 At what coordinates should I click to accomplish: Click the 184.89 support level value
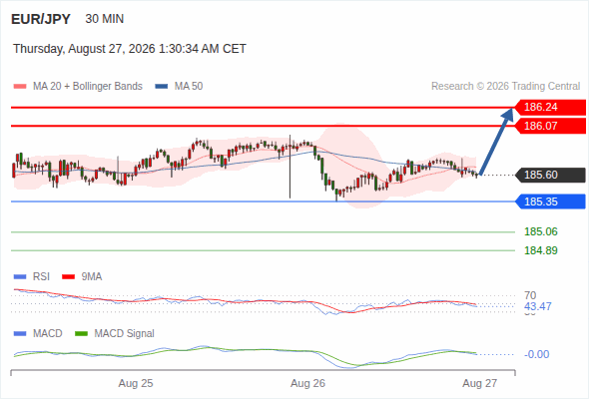(x=541, y=250)
